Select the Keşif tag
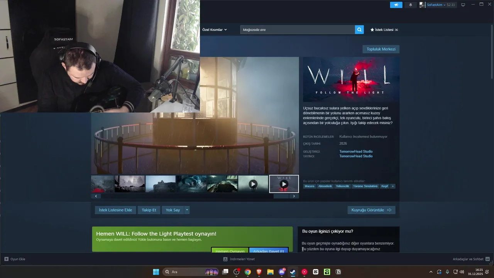The width and height of the screenshot is (494, 278). coord(385,186)
